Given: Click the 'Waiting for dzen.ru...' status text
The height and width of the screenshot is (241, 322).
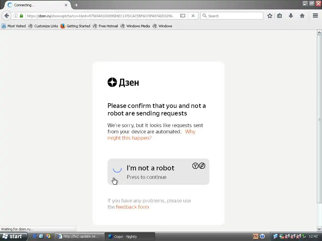Looking at the screenshot, I should pyautogui.click(x=17, y=229).
